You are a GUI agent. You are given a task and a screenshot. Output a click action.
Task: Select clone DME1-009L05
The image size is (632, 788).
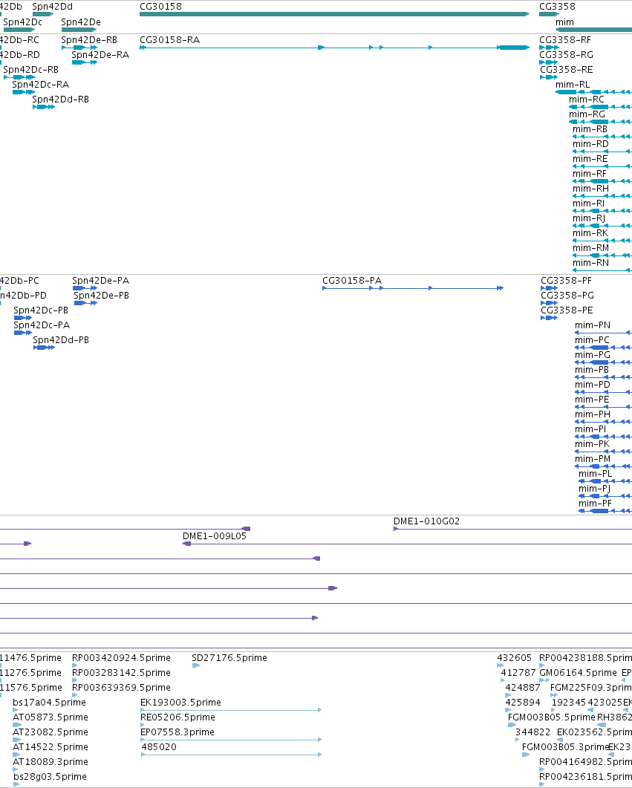pyautogui.click(x=215, y=535)
